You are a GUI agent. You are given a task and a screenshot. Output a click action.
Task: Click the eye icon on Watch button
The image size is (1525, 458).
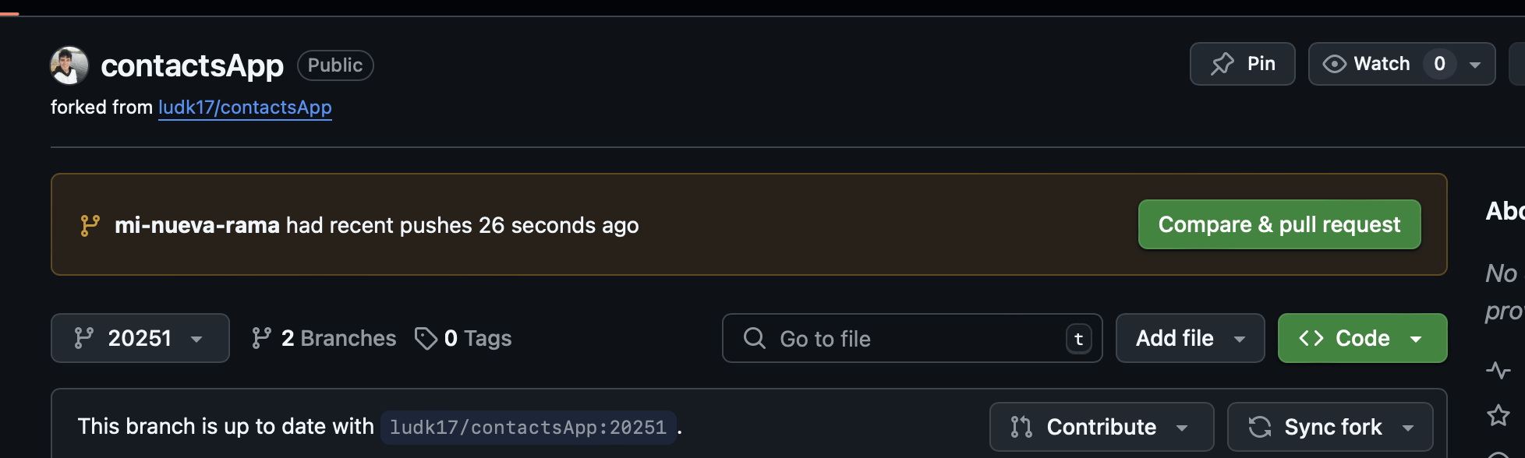1335,64
